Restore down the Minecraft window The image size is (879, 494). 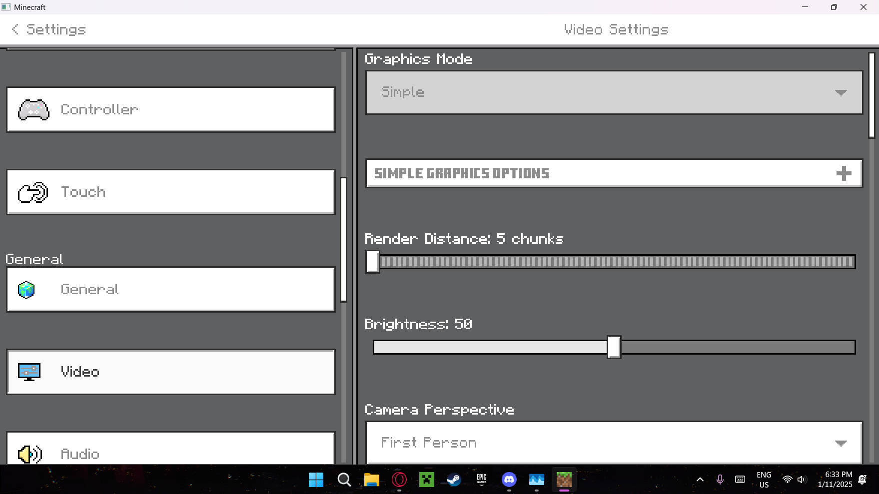pyautogui.click(x=834, y=7)
